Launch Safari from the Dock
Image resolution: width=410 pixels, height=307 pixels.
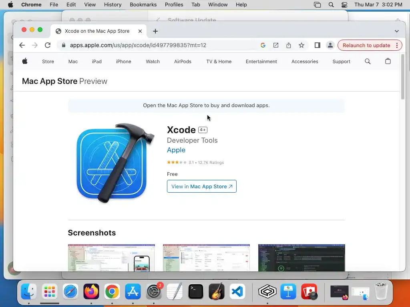point(70,291)
